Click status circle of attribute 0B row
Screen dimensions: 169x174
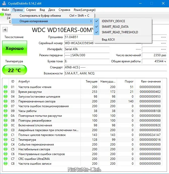6,120
